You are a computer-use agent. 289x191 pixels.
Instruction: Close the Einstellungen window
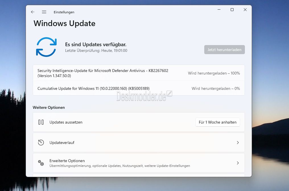[245, 10]
